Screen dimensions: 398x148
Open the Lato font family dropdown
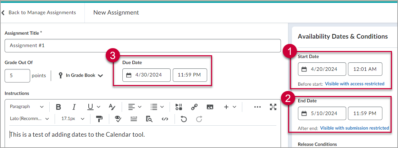[x=29, y=119]
